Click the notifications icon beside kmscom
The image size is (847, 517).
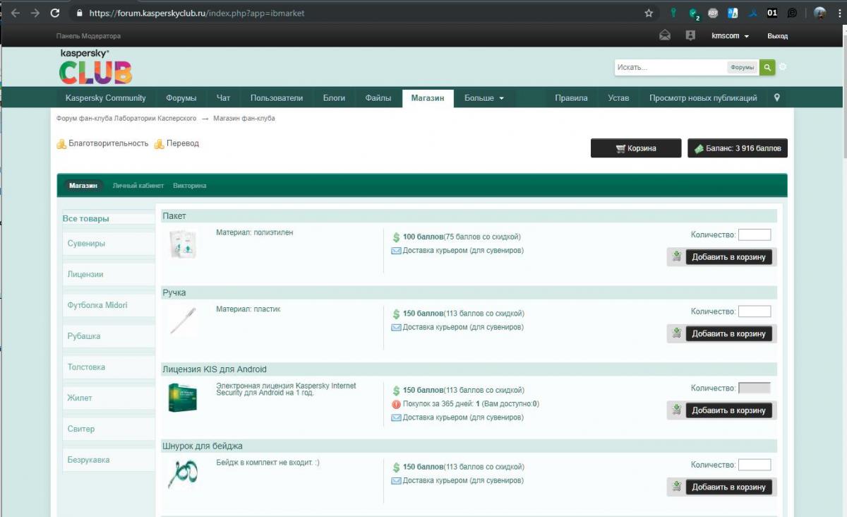[x=690, y=36]
